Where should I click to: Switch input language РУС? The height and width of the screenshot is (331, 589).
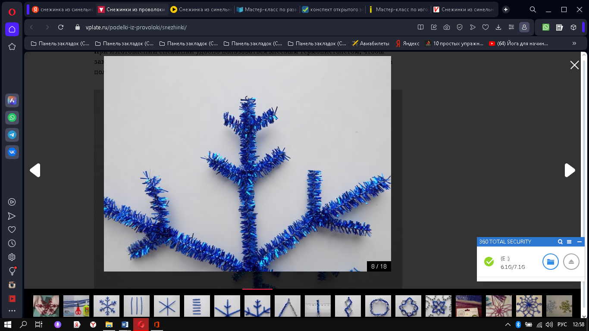point(562,324)
